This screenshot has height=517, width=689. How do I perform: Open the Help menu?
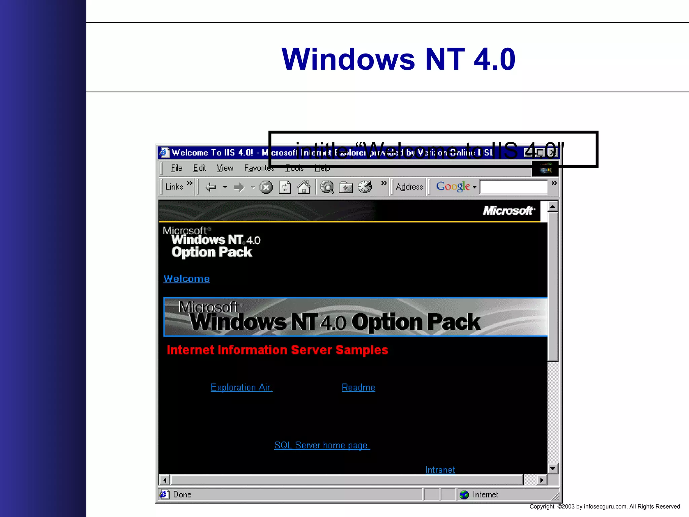[x=322, y=168]
